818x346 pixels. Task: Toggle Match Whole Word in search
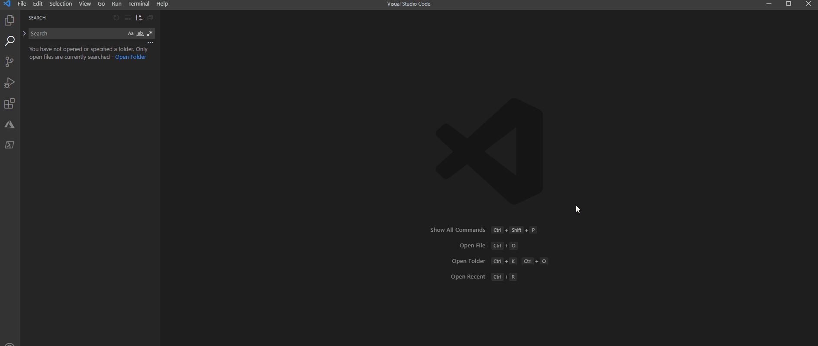click(140, 33)
